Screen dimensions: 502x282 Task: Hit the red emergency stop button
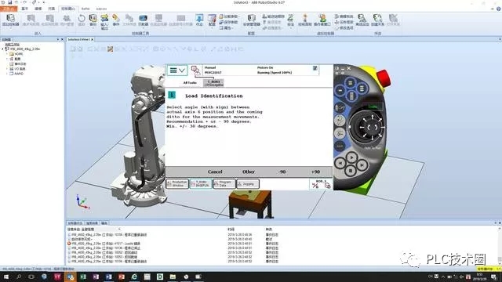pos(384,78)
